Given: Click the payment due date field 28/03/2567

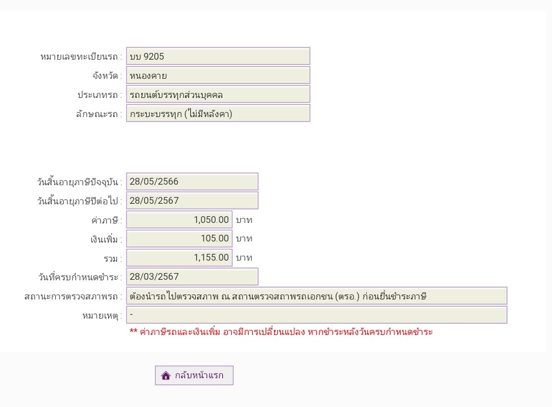Looking at the screenshot, I should 192,277.
